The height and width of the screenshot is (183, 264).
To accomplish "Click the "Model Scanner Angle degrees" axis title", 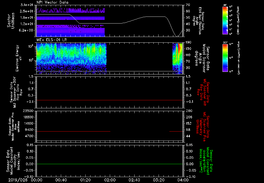I will (x=202, y=58).
